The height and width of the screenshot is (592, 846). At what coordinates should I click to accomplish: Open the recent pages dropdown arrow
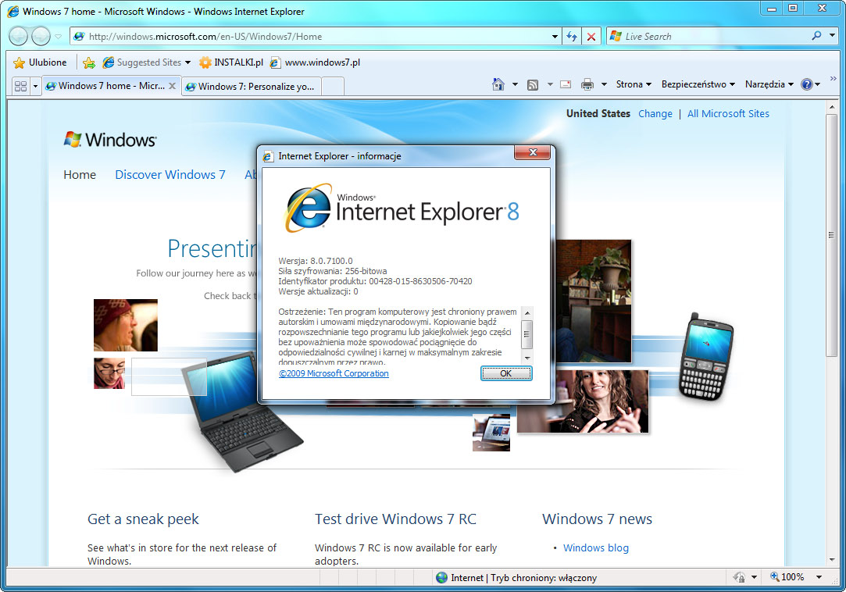click(59, 37)
